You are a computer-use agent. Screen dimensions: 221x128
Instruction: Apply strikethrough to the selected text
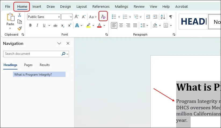(x=55, y=25)
